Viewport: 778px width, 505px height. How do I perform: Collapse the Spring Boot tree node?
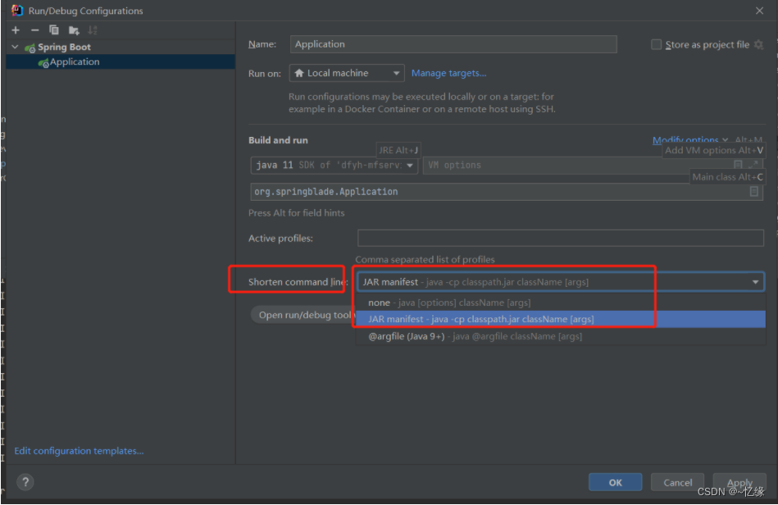pos(15,48)
